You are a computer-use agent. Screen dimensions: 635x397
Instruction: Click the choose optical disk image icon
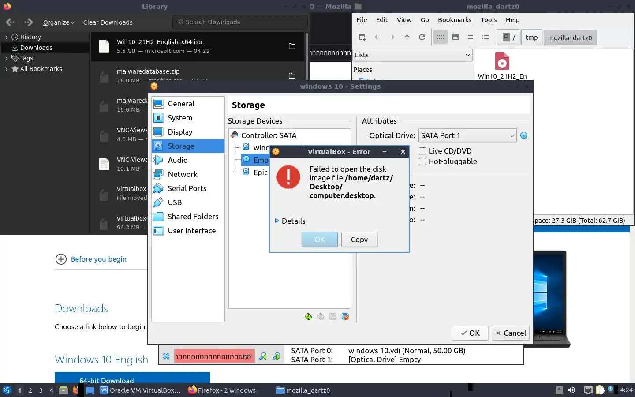pyautogui.click(x=524, y=136)
